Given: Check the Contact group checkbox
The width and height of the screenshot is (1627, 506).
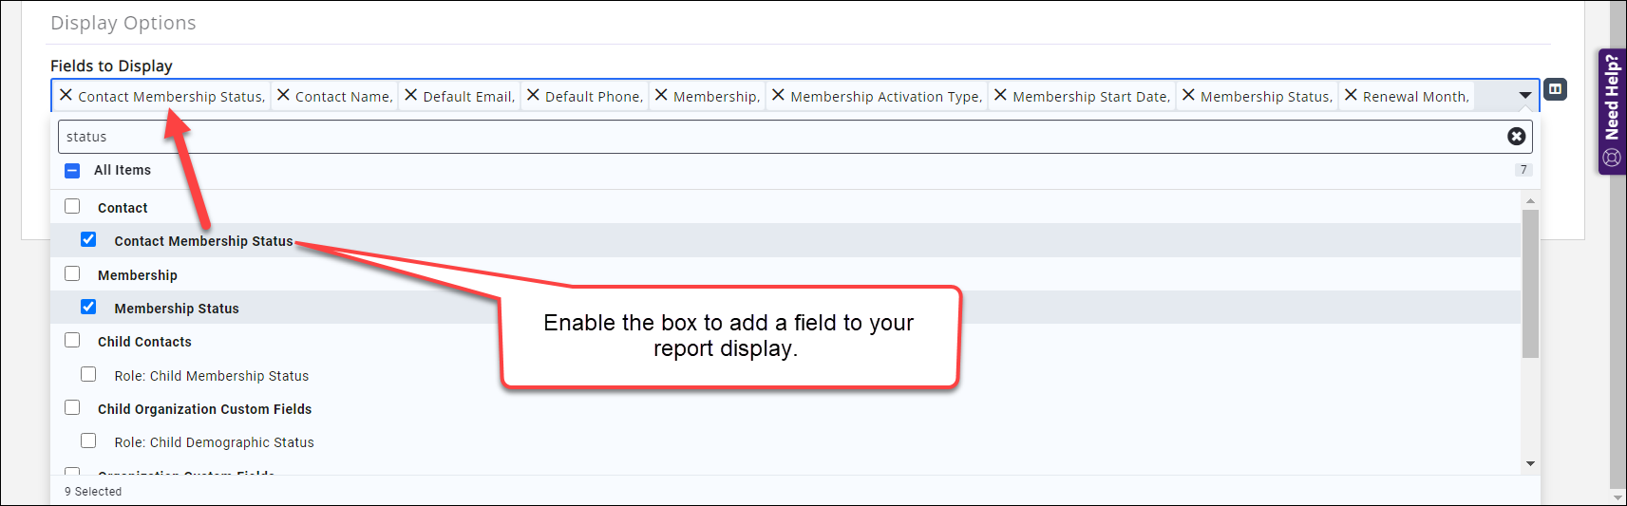Looking at the screenshot, I should coord(72,206).
